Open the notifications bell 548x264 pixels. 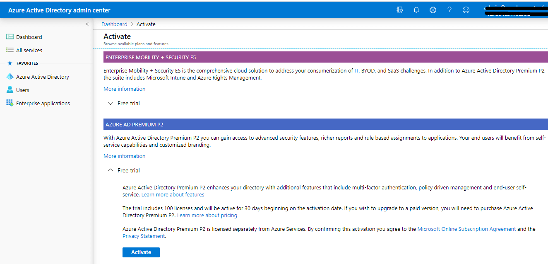(x=416, y=10)
